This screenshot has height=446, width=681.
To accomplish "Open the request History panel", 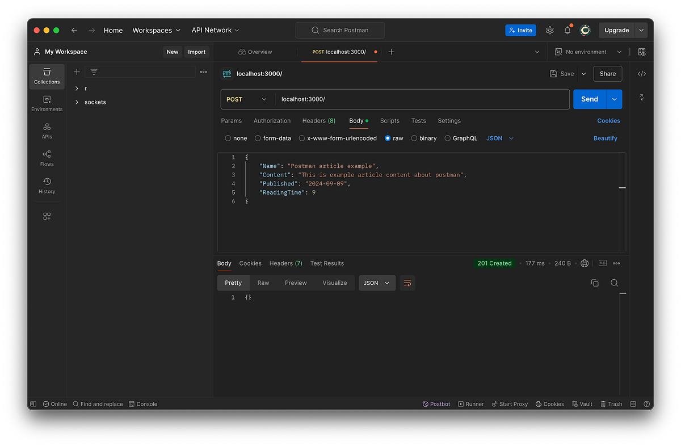I will tap(47, 184).
